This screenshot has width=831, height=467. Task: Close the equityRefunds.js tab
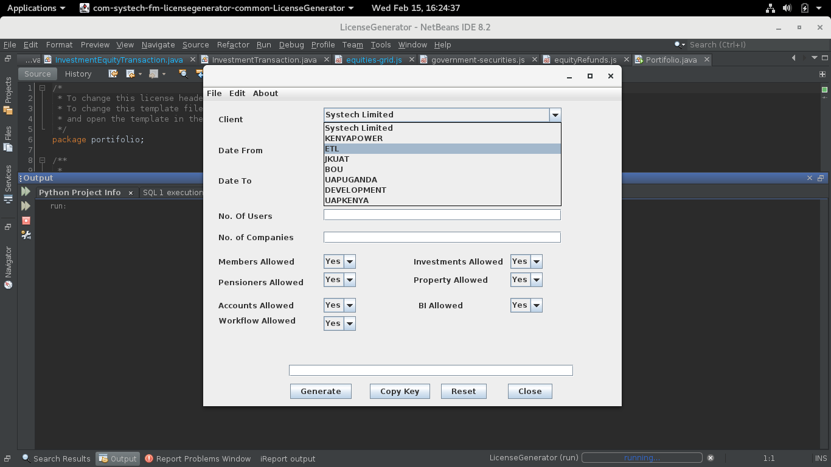[x=626, y=60]
